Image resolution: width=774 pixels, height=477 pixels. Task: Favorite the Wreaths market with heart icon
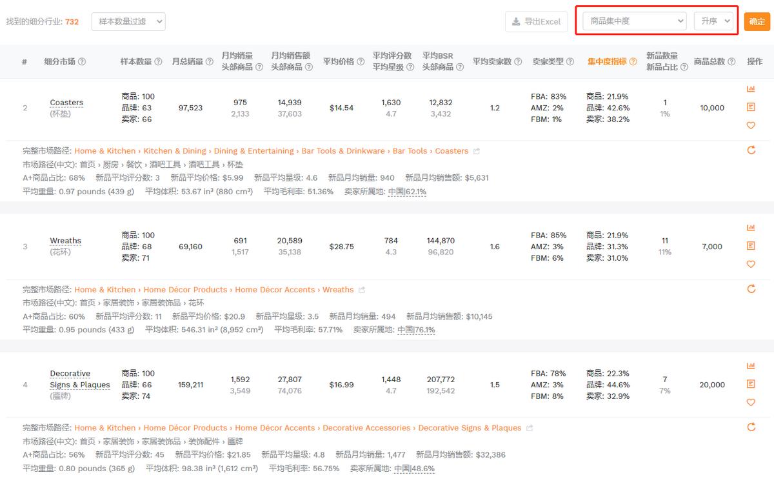tap(751, 264)
